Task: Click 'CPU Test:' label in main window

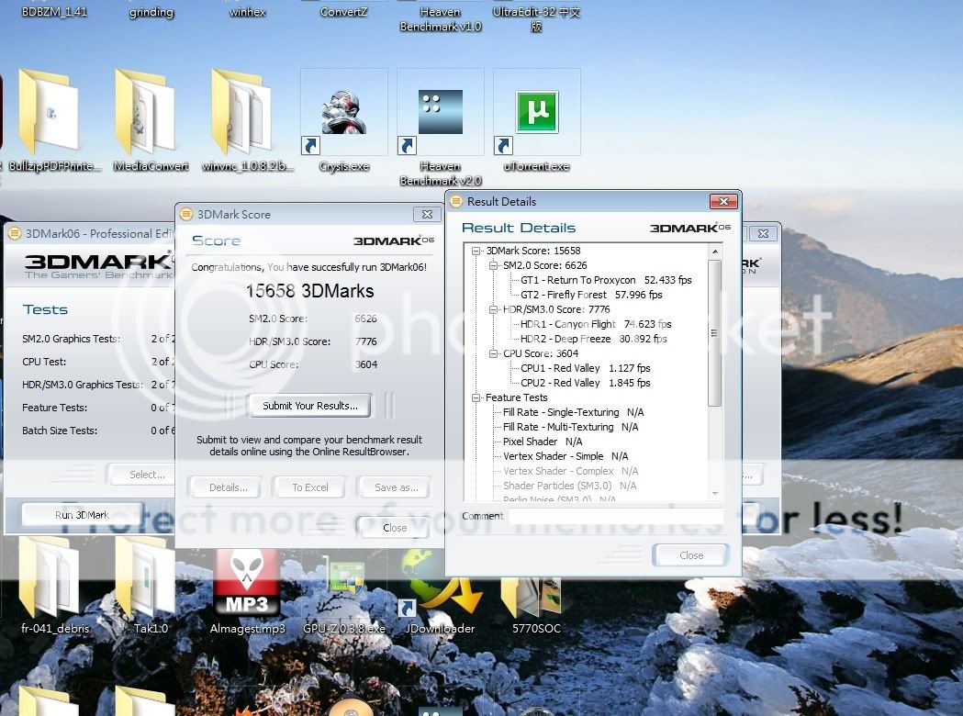Action: (x=44, y=362)
